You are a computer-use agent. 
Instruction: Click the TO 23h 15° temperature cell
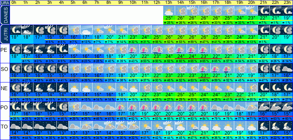[x=287, y=133]
